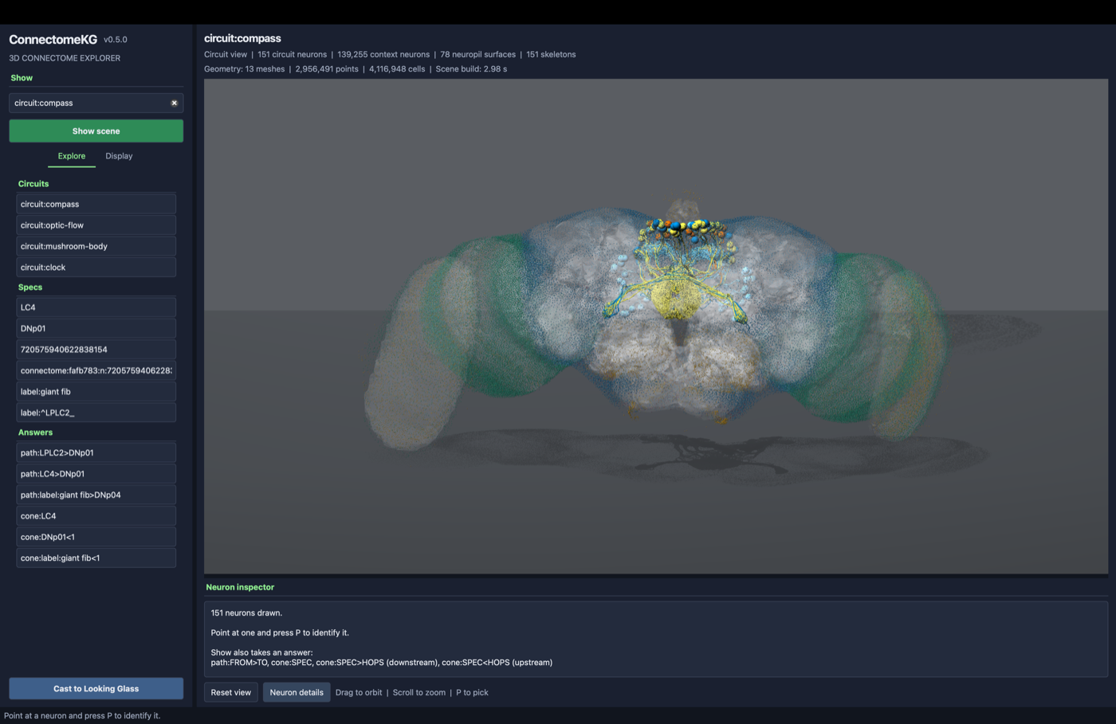The width and height of the screenshot is (1116, 724).
Task: Click the yellow central neuropil in the 3D brain
Action: [676, 299]
